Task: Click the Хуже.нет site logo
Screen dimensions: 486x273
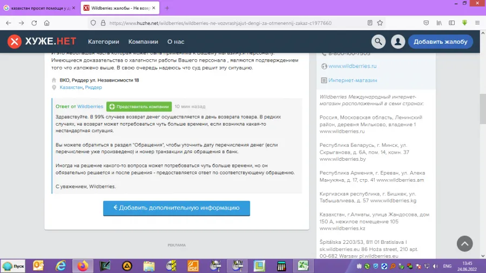Action: (42, 42)
